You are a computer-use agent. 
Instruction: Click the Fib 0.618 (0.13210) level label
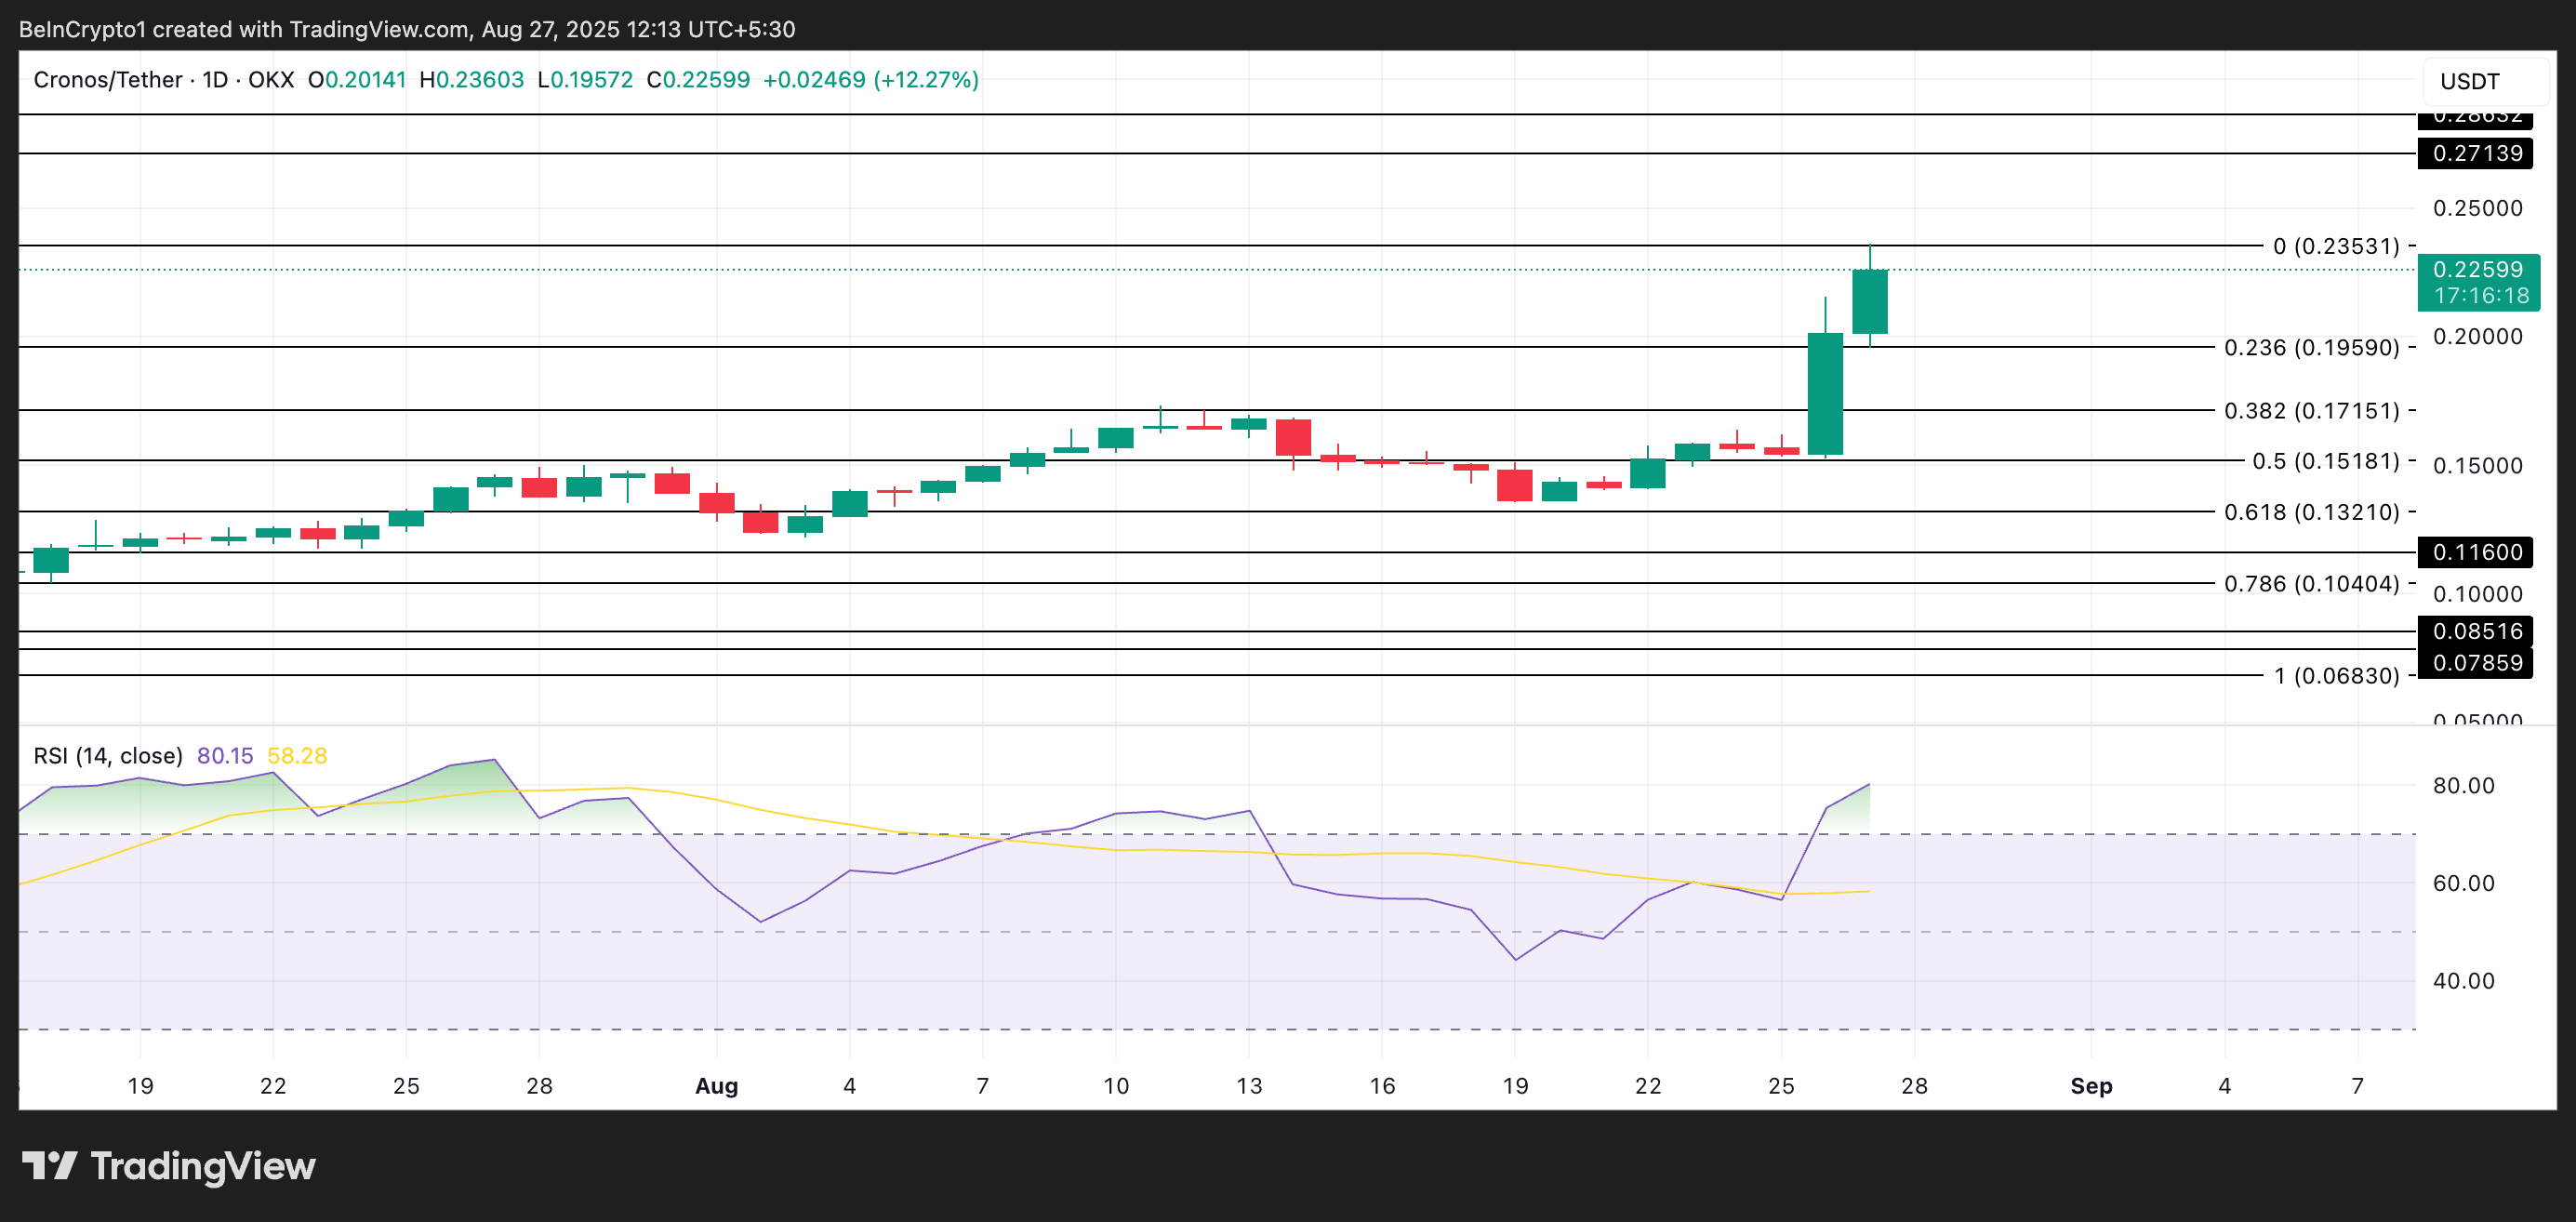2311,512
